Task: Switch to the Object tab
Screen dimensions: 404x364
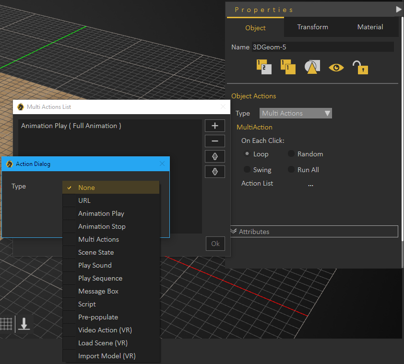Action: tap(255, 27)
